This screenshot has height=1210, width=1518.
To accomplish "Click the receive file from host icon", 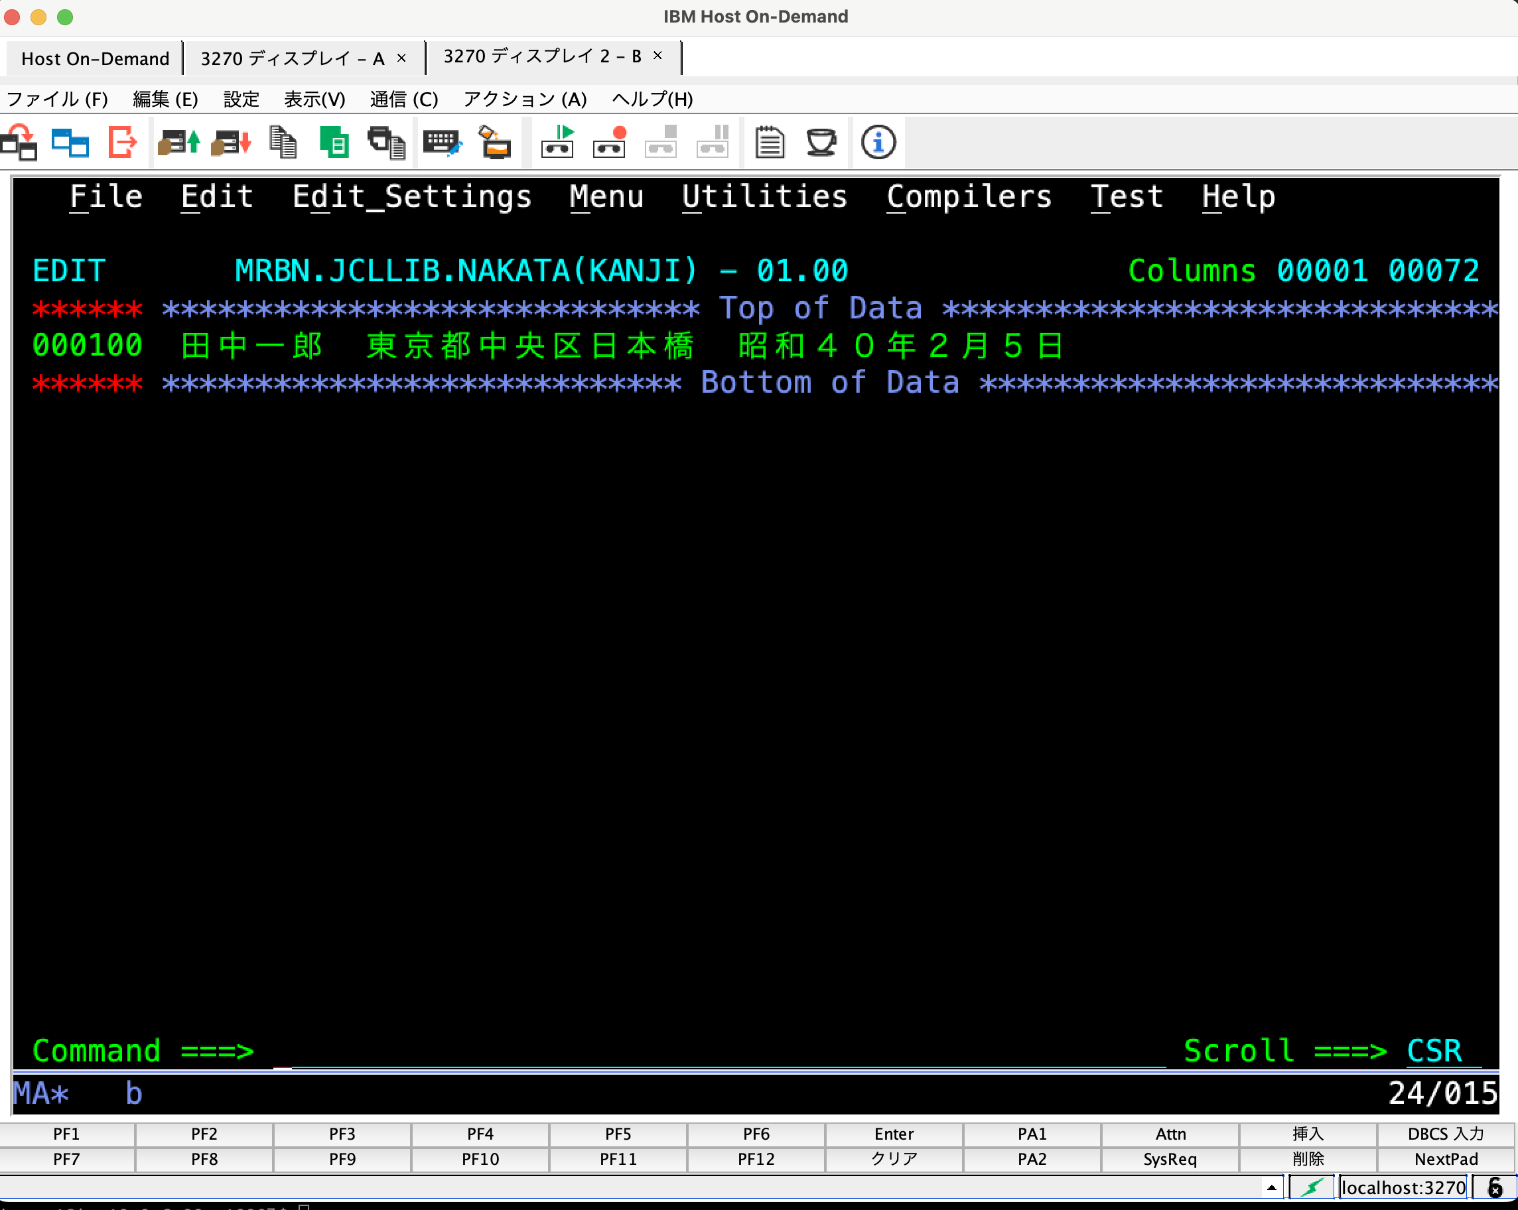I will 231,143.
